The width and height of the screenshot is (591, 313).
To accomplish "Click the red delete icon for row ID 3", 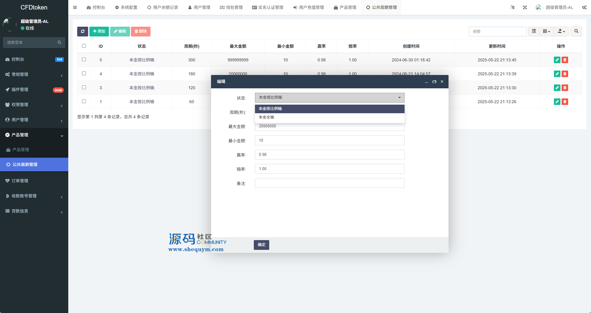I will click(565, 88).
